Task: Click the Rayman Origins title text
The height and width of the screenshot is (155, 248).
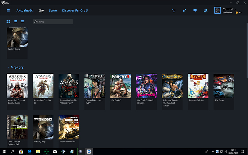Action: [x=196, y=100]
